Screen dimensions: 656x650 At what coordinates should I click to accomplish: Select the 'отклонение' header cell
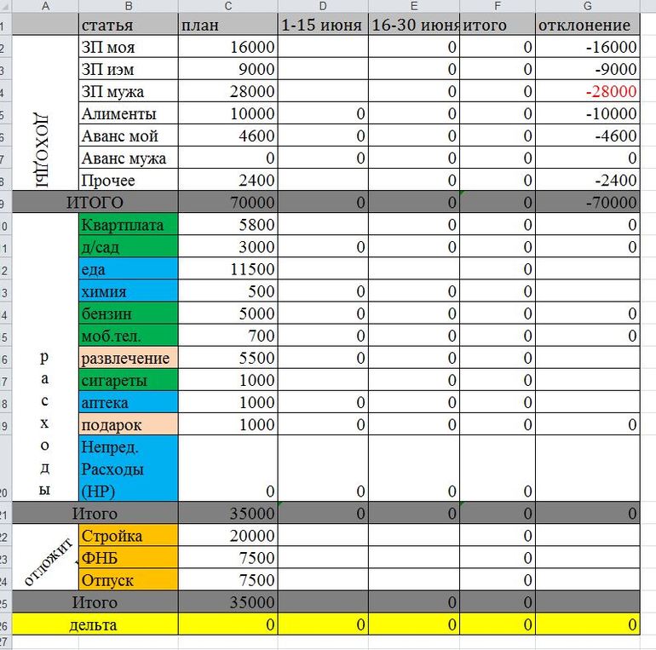click(589, 26)
